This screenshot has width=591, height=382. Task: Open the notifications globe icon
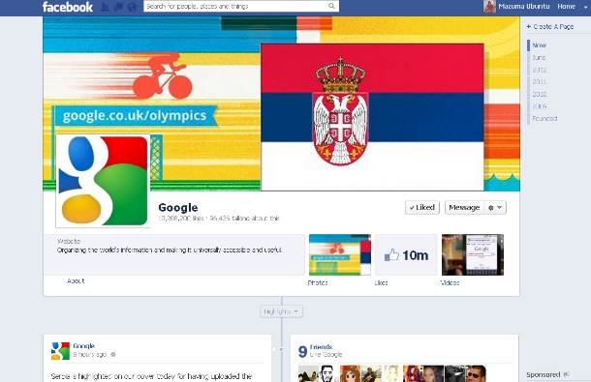coord(132,7)
